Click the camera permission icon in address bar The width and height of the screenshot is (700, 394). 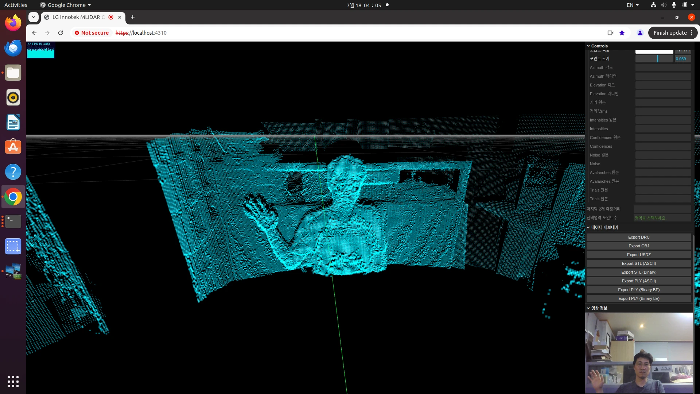[x=610, y=33]
